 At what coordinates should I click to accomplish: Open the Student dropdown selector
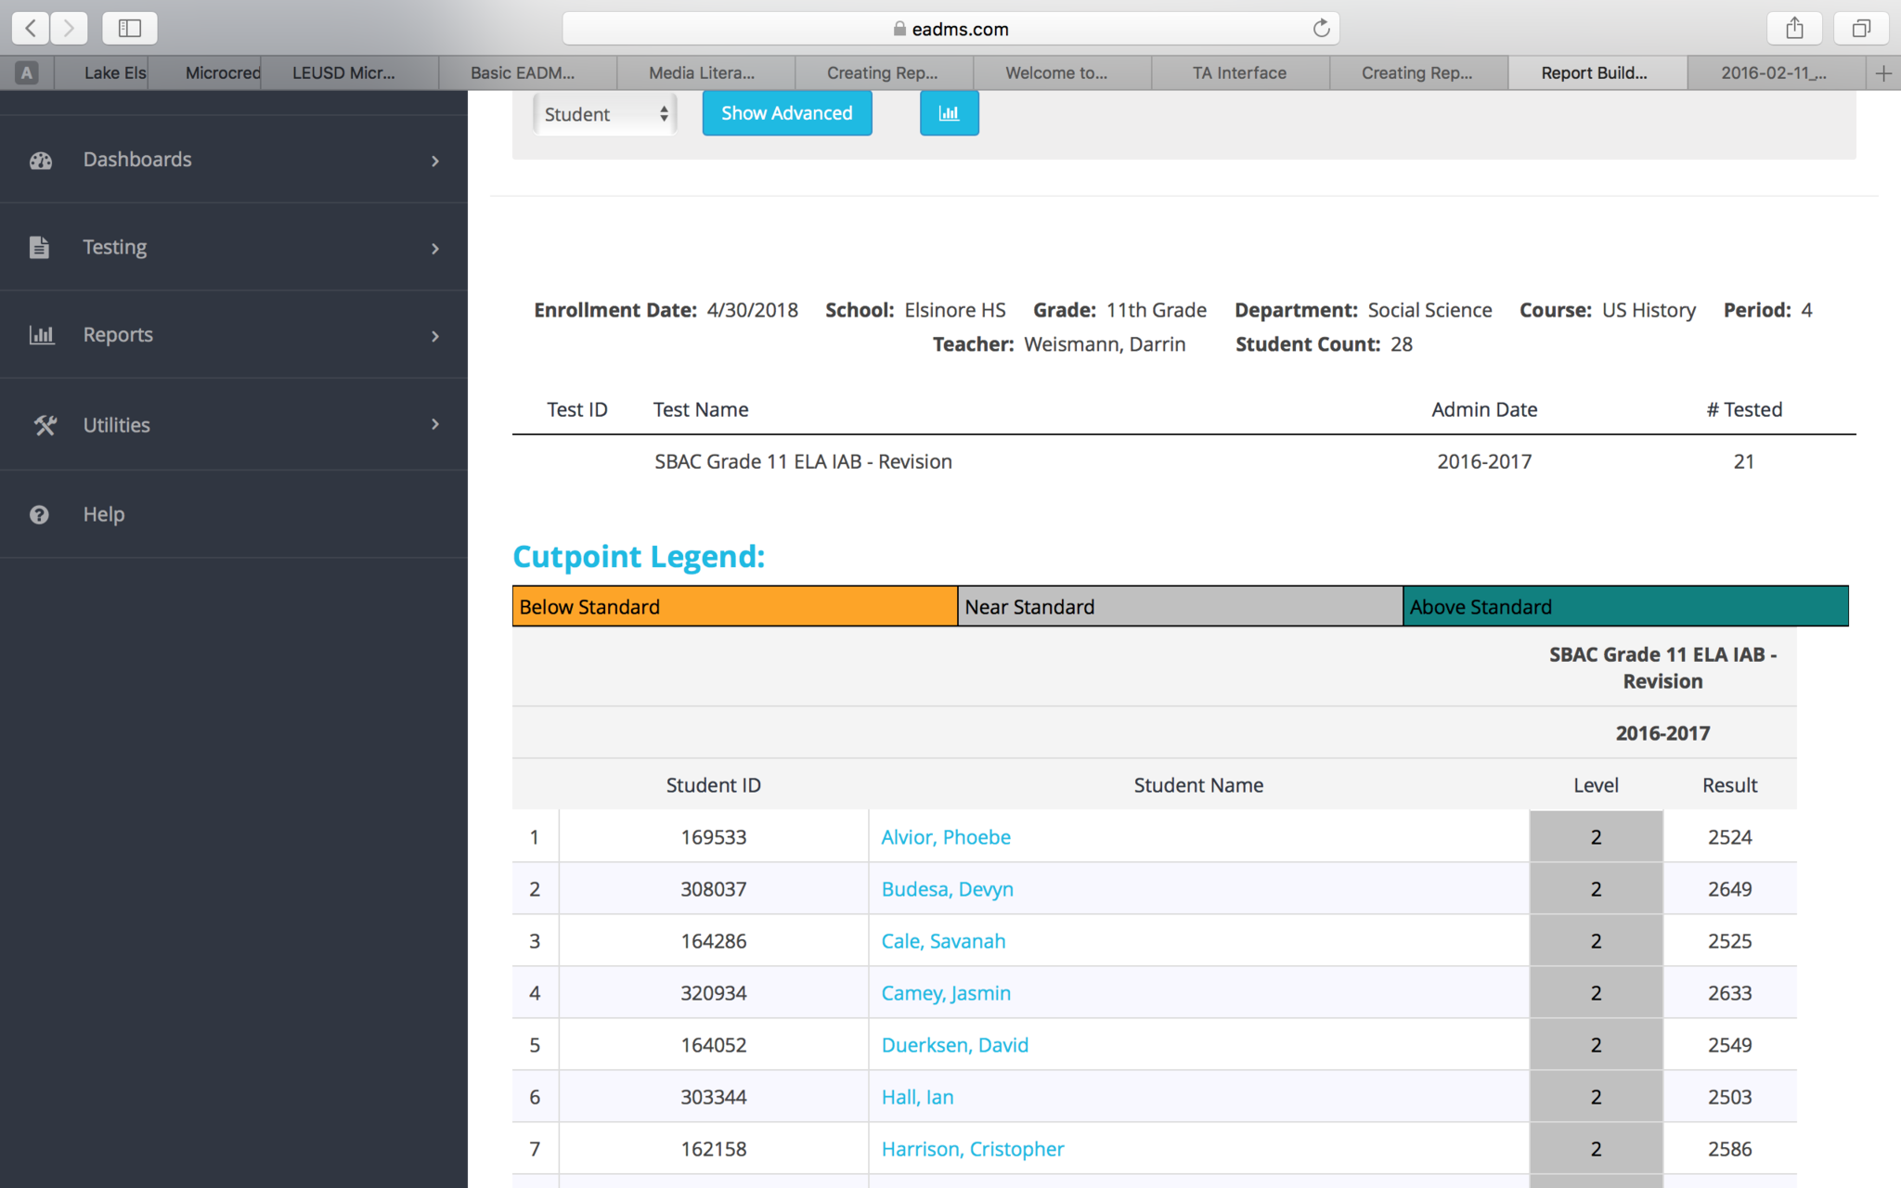(604, 114)
